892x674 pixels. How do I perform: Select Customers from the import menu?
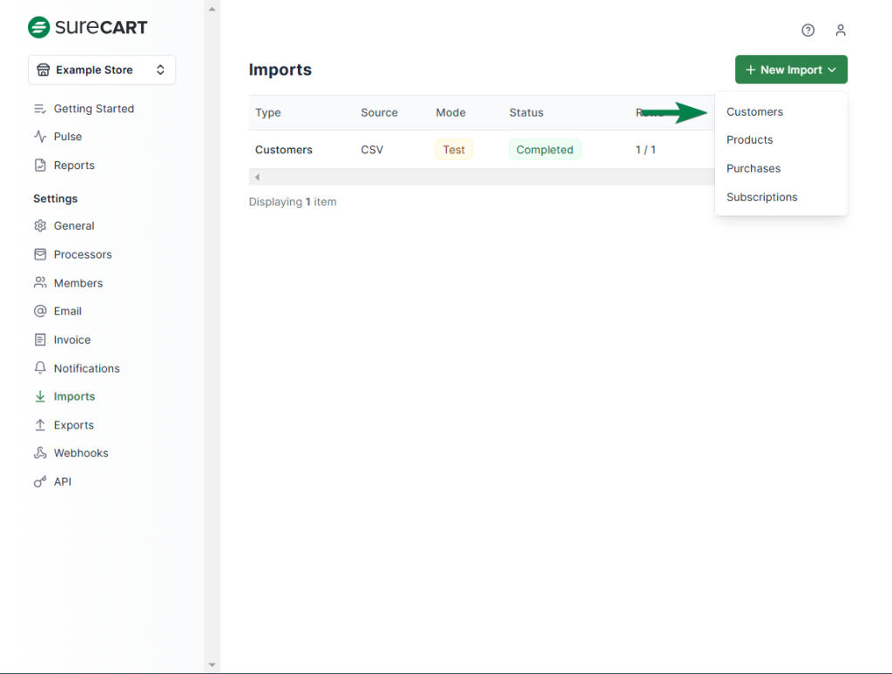[754, 111]
